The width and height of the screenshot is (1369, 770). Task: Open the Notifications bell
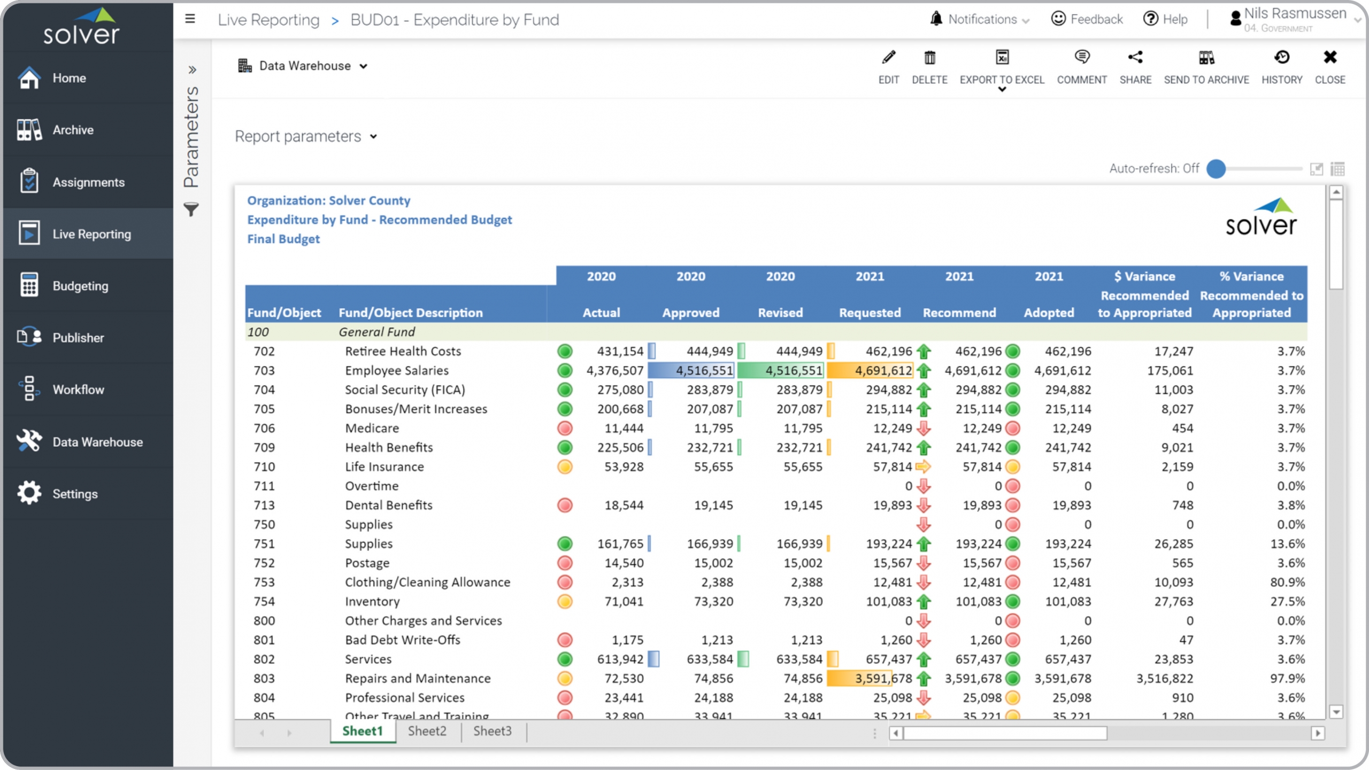pos(936,19)
